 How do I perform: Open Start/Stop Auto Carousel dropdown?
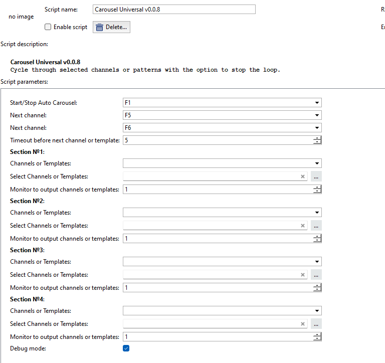pyautogui.click(x=222, y=103)
